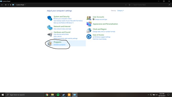Viewport: 172px width, 97px height.
Task: Expand recent locations dropdown arrow
Action: pos(8,5)
